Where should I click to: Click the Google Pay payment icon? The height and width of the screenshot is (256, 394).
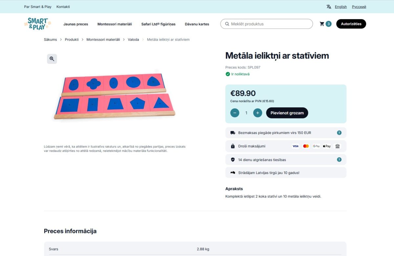coord(316,146)
